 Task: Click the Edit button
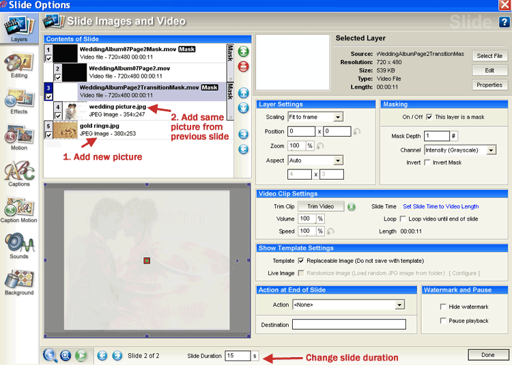coord(489,70)
